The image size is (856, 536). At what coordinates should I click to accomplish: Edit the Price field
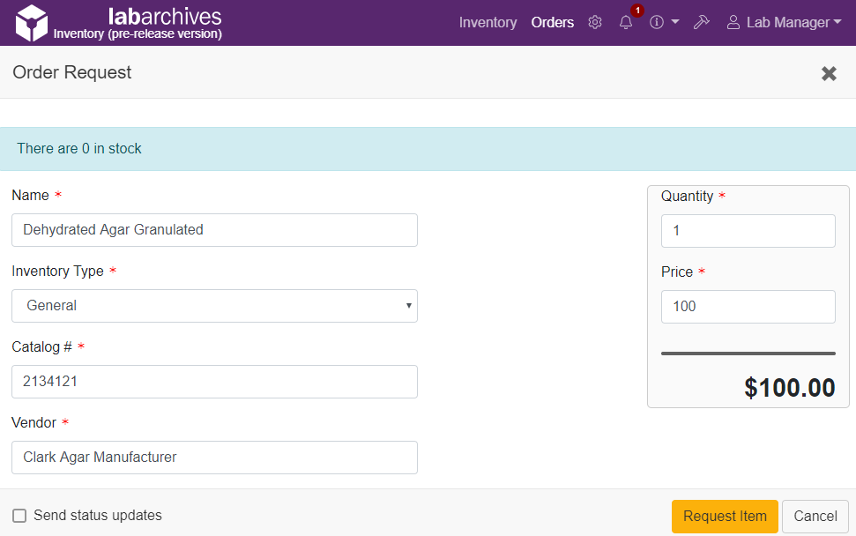click(x=748, y=307)
